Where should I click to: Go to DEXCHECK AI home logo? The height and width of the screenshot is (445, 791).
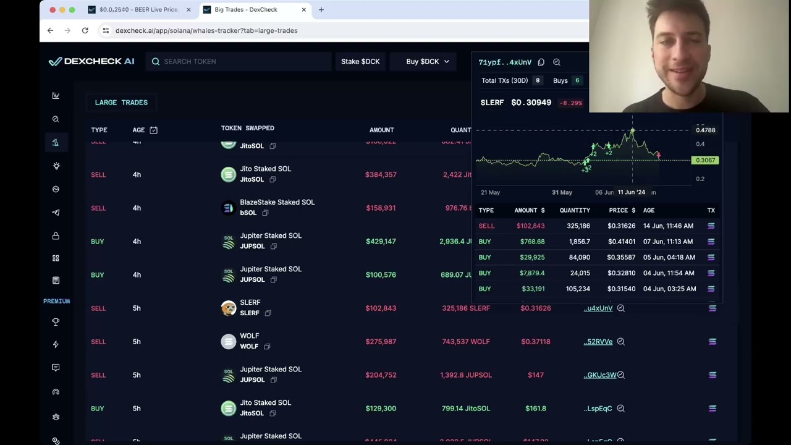click(x=91, y=61)
